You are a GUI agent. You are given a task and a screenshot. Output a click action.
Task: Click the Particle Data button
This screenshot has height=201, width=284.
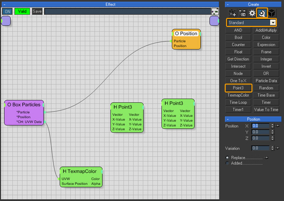click(266, 81)
